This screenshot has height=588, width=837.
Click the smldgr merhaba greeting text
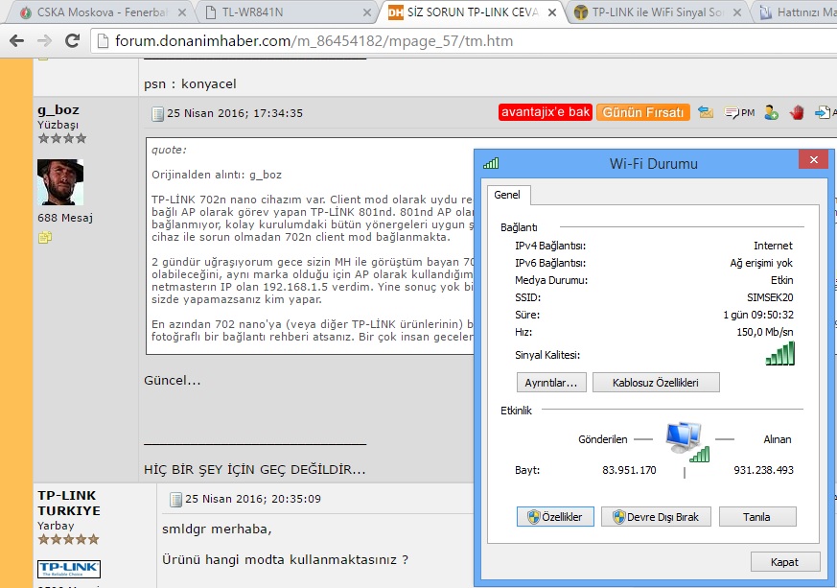click(217, 529)
